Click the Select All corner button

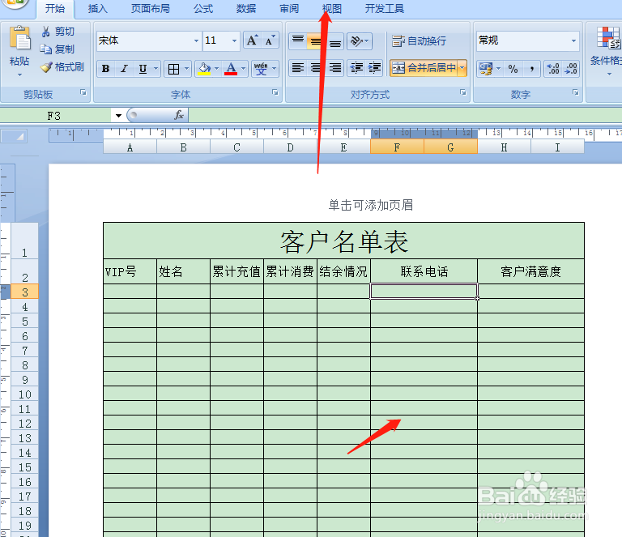[15, 136]
